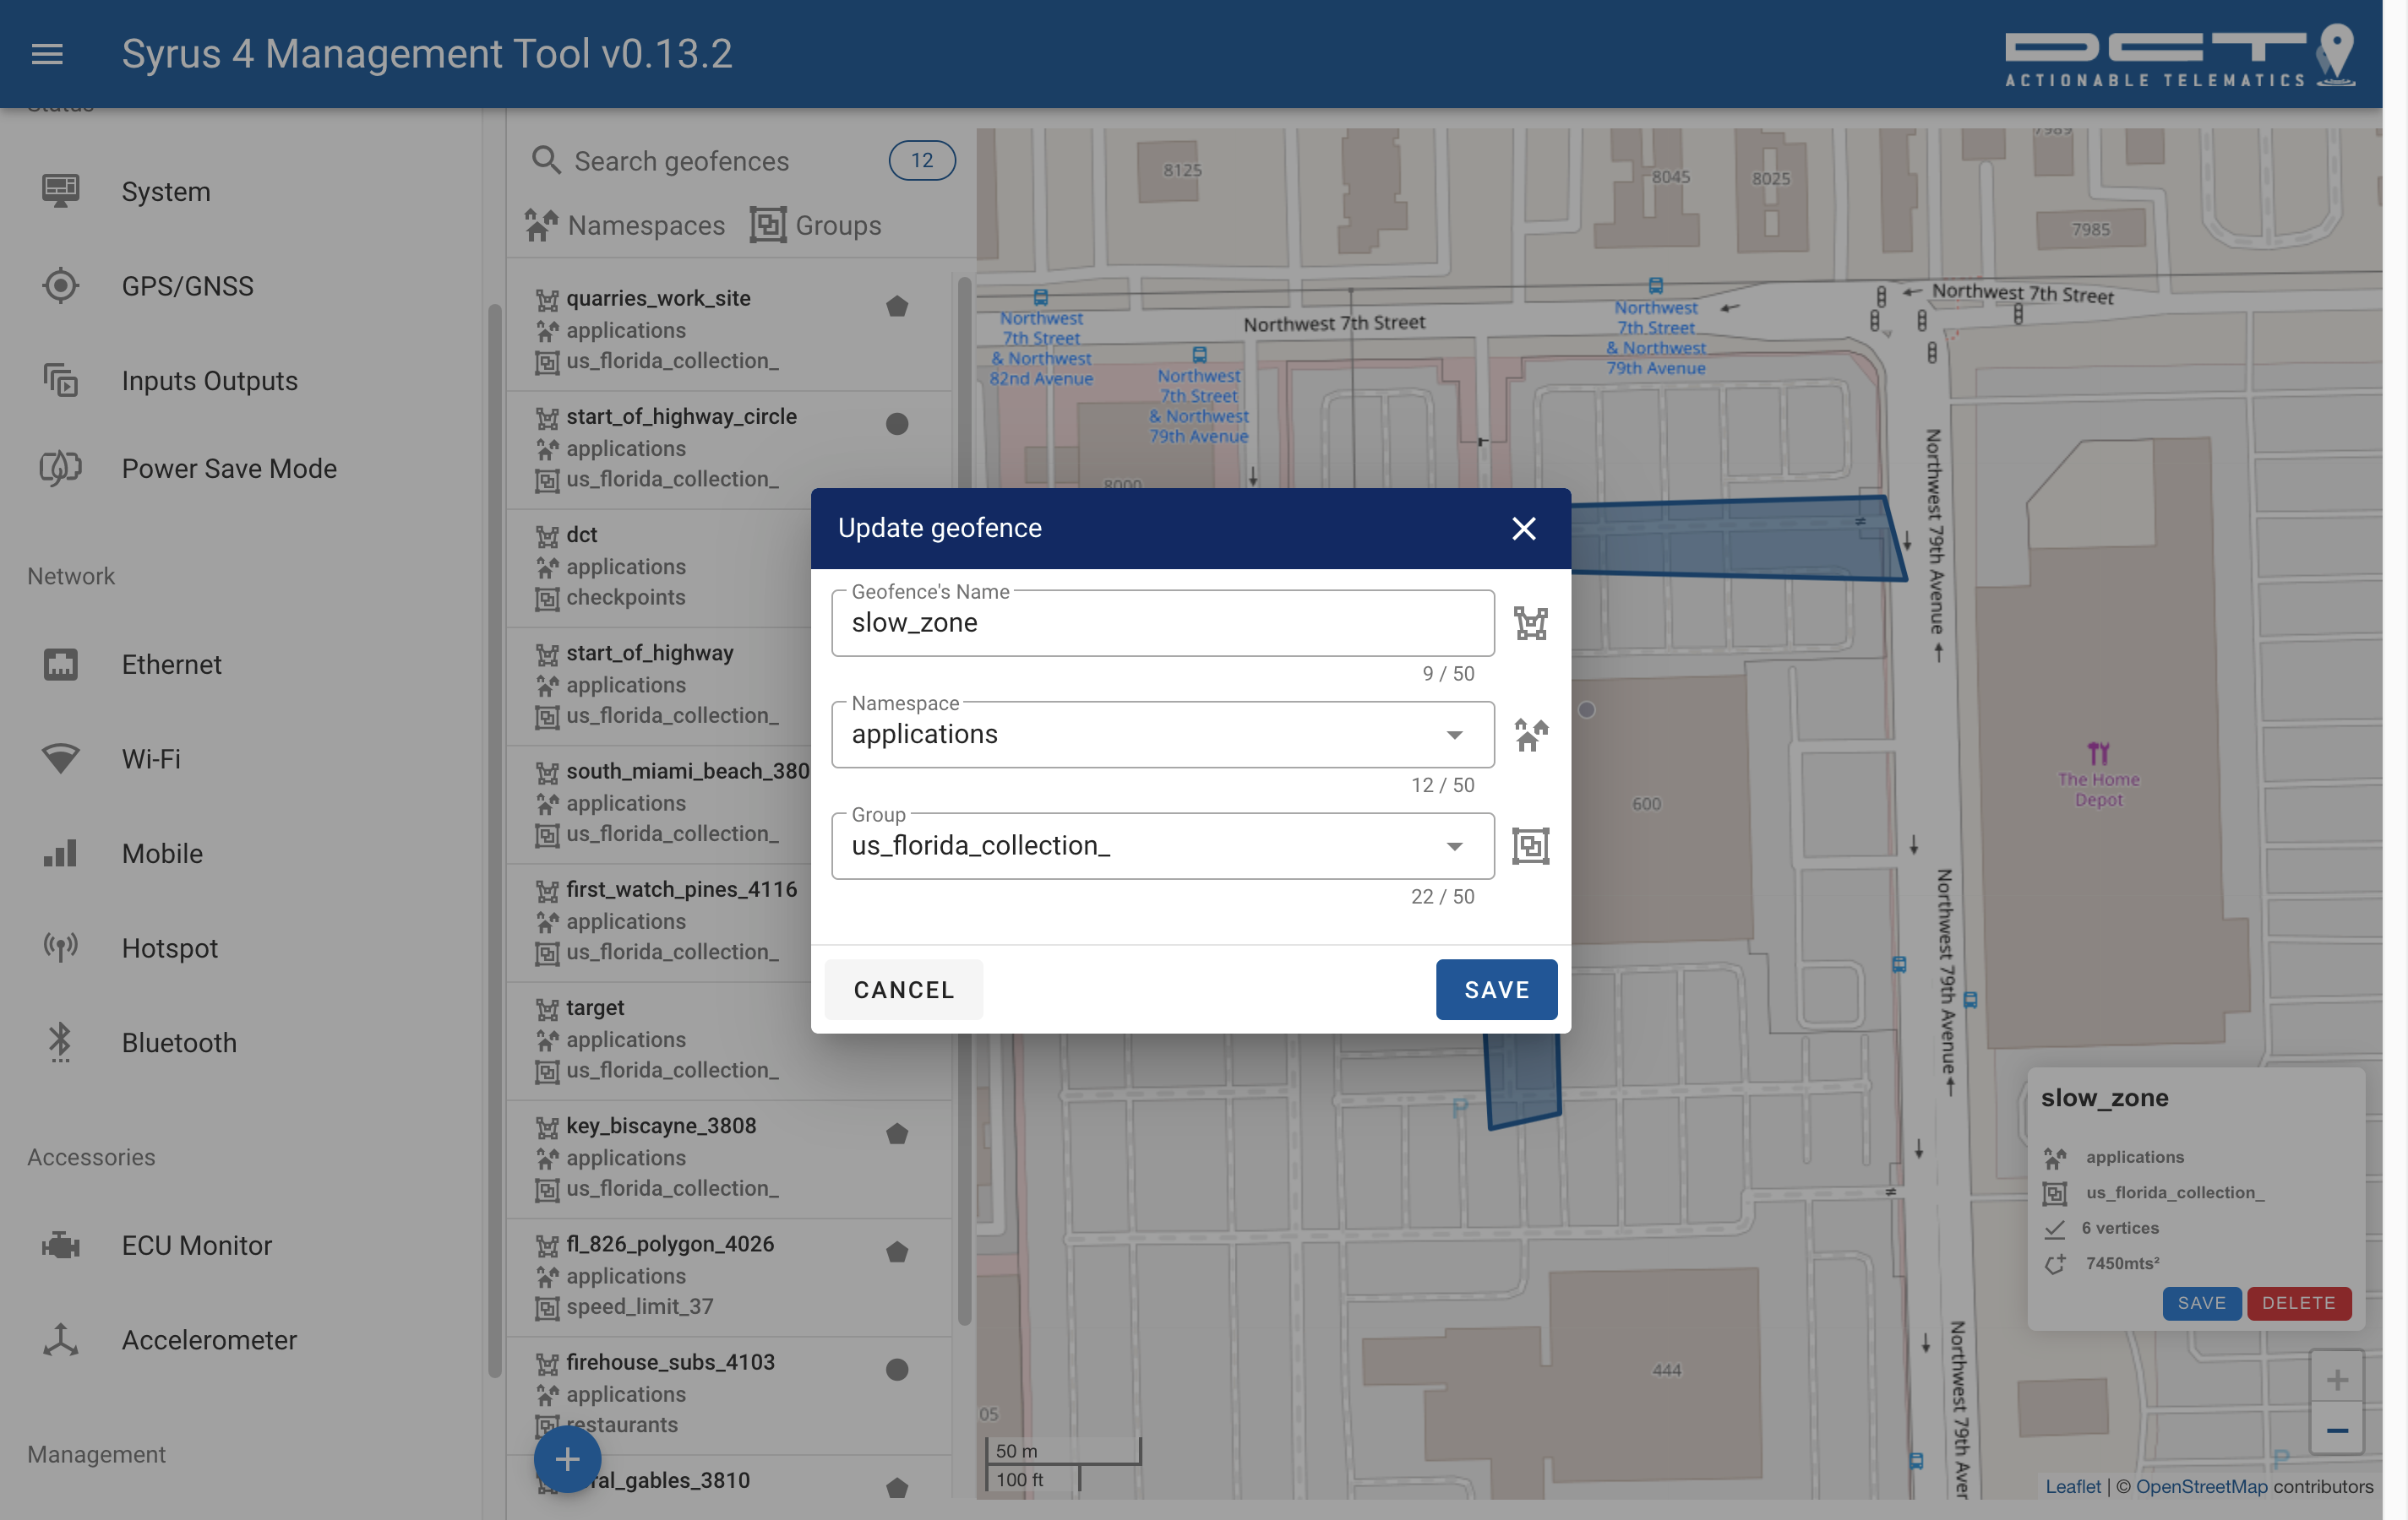Viewport: 2408px width, 1520px height.
Task: Click the geofence count badge 12
Action: tap(921, 160)
